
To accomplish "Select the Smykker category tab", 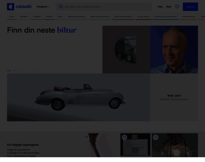I will click(37, 17).
